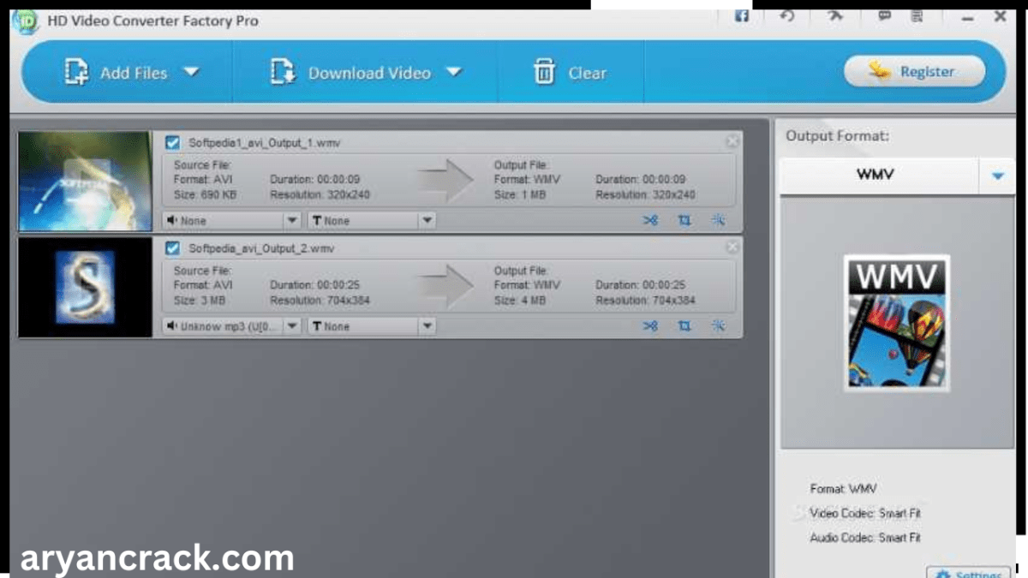
Task: Open audio track dropdown showing None
Action: click(231, 221)
